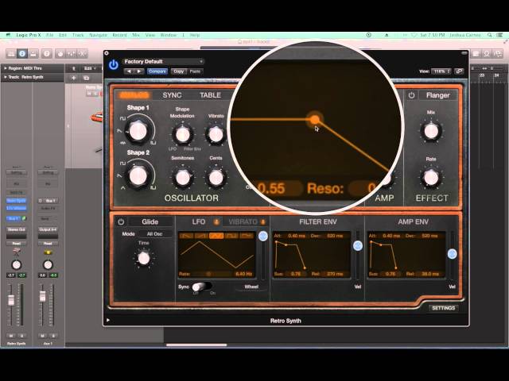Click the Flanger Mix knob

(431, 131)
